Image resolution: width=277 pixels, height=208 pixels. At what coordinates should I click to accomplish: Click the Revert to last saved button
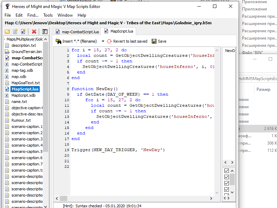pyautogui.click(x=127, y=41)
